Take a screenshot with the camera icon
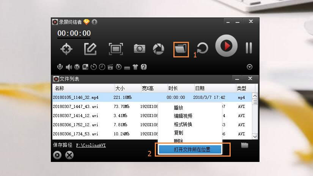The height and width of the screenshot is (176, 313). tap(139, 49)
